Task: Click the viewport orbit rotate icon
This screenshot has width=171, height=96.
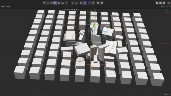Action: [x=167, y=6]
